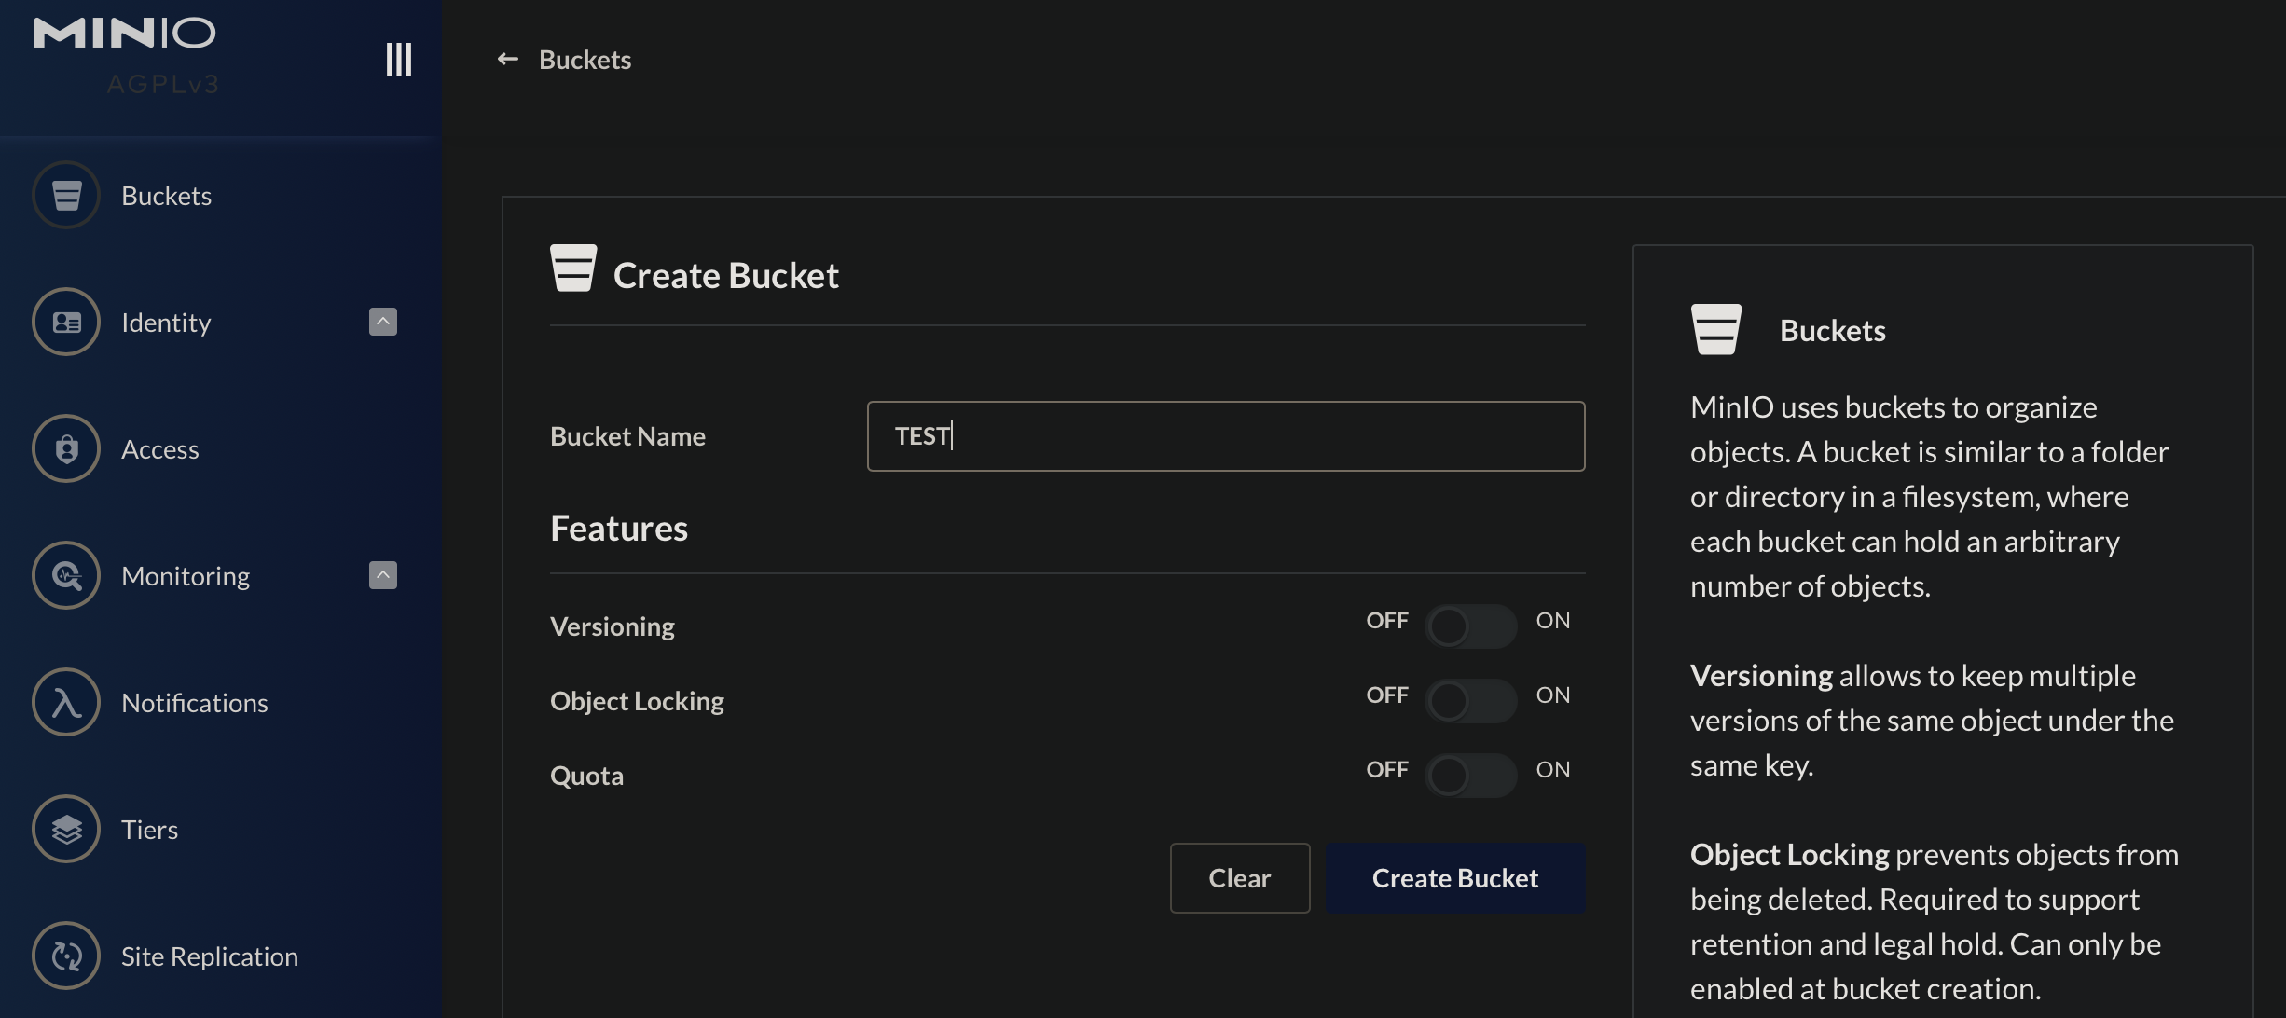Screen dimensions: 2286x1018
Task: Click into the Bucket Name field
Action: 1225,436
